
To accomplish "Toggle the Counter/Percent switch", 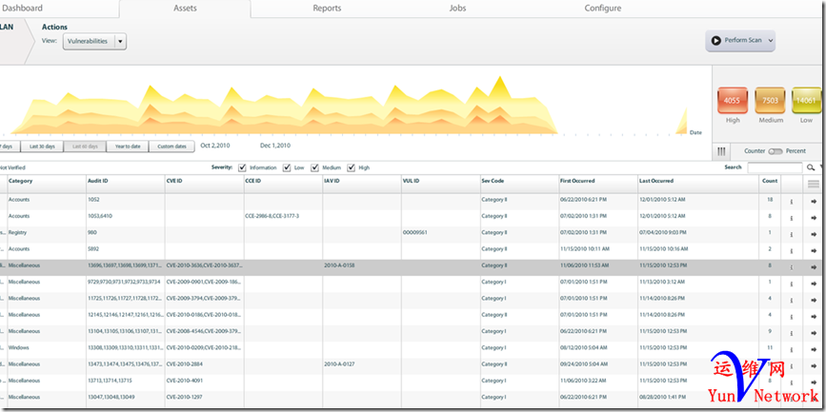I will [x=775, y=151].
